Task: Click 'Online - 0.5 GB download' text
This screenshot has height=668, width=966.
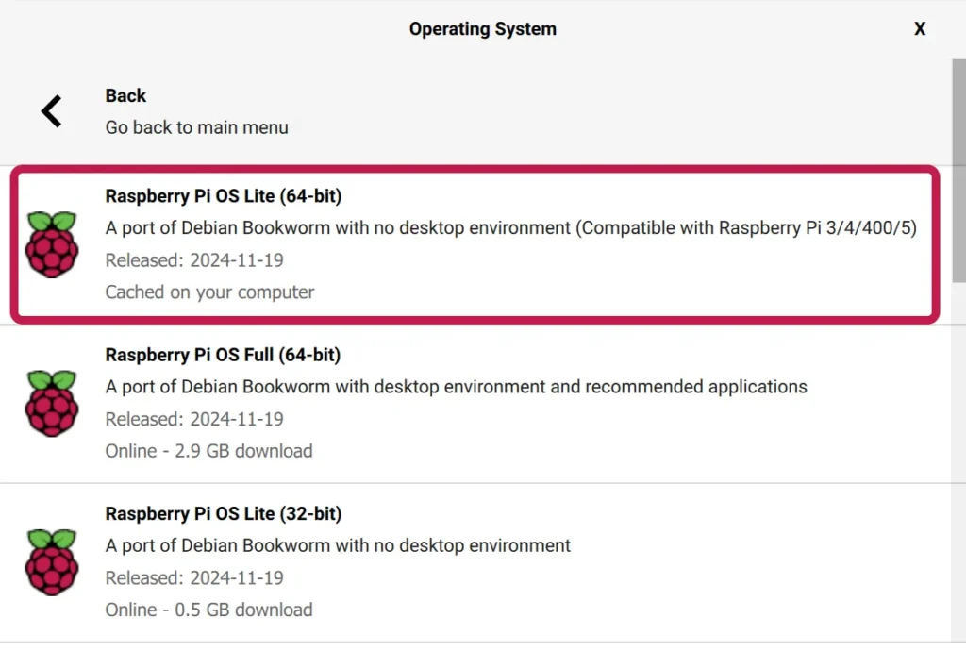Action: click(x=208, y=610)
